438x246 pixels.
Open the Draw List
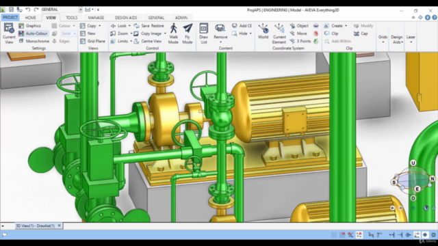pyautogui.click(x=204, y=33)
